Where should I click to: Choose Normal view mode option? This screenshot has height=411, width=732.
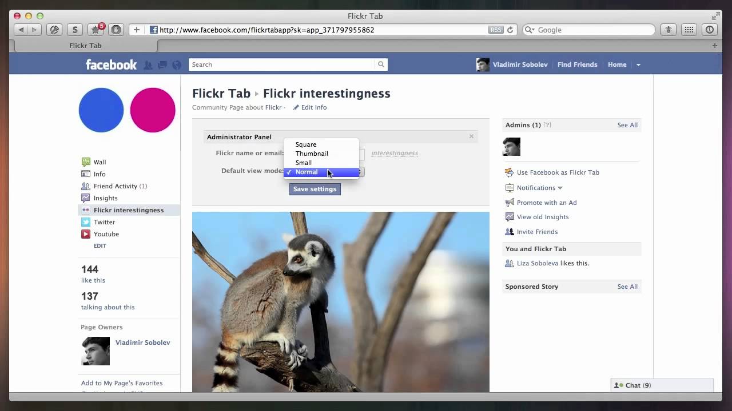[x=321, y=172]
